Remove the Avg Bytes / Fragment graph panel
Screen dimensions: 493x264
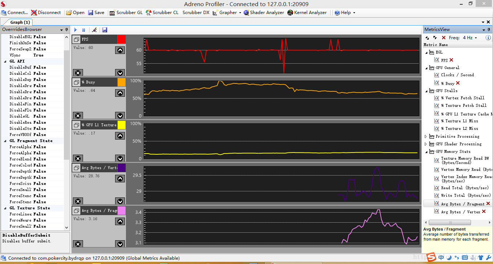coord(78,244)
